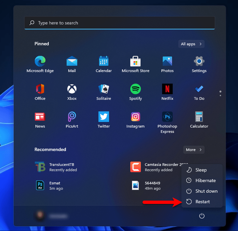Go to the next pinned apps page dot
Image resolution: width=238 pixels, height=231 pixels.
pos(220,96)
